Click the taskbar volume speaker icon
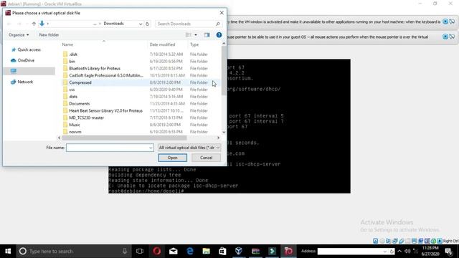 tap(407, 251)
